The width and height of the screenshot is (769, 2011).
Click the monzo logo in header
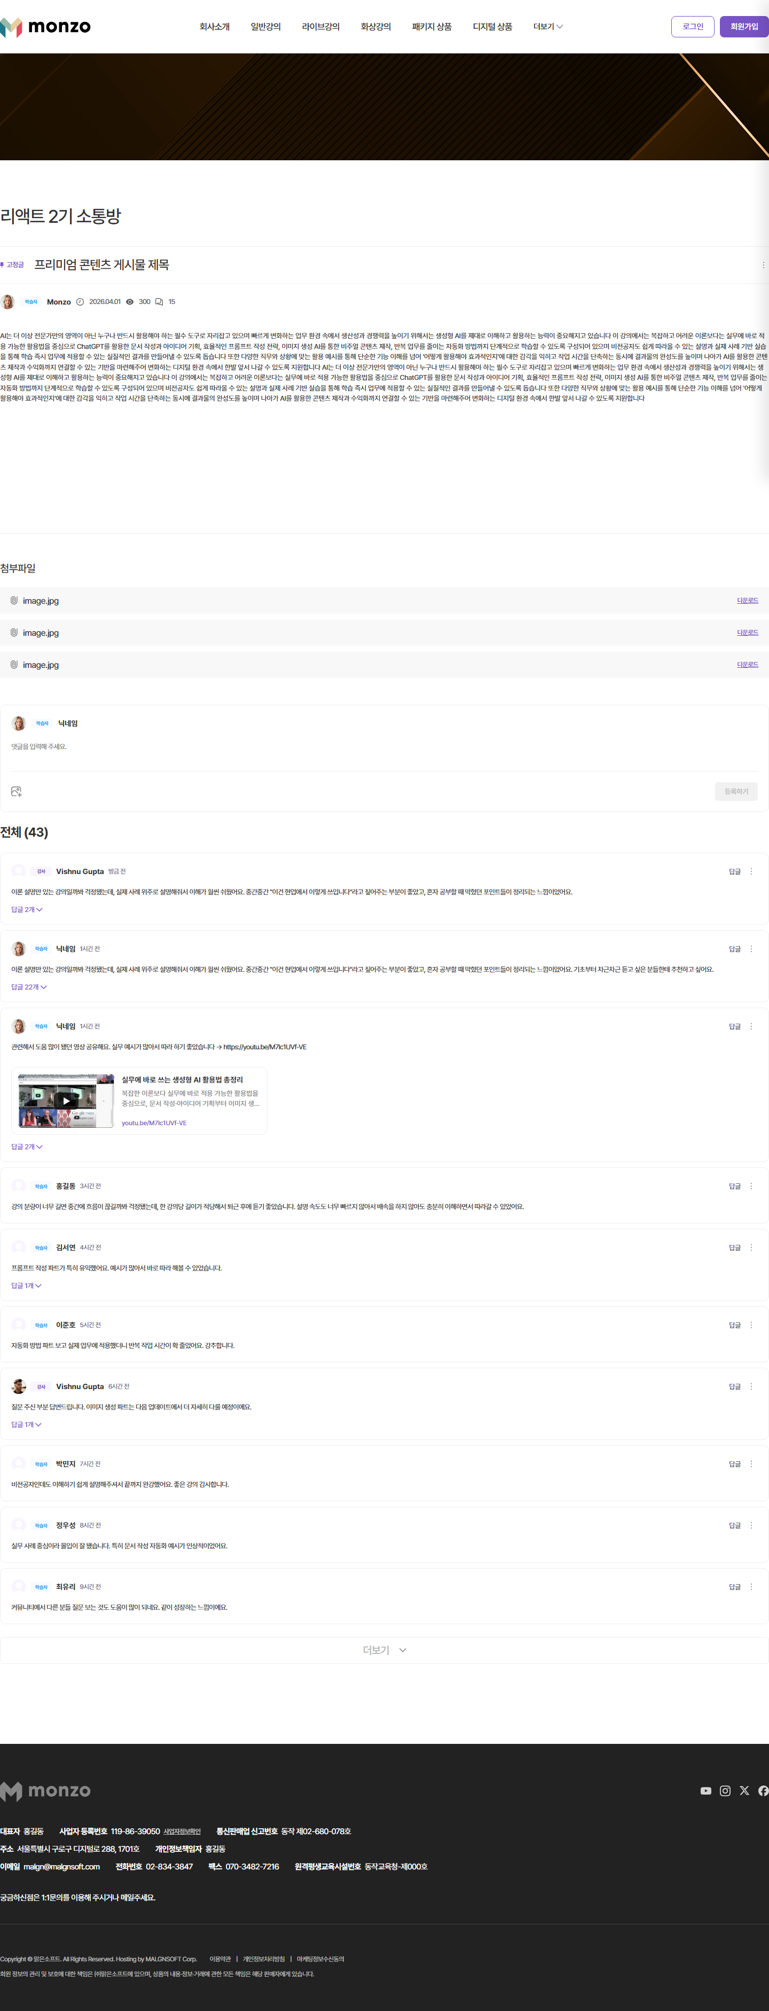click(x=45, y=27)
